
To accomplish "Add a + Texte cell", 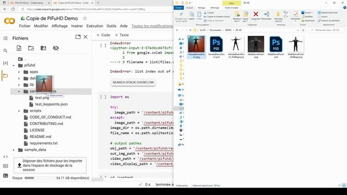I will click(x=121, y=35).
